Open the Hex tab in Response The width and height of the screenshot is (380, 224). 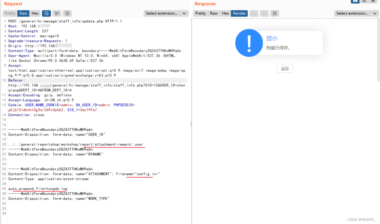click(225, 13)
